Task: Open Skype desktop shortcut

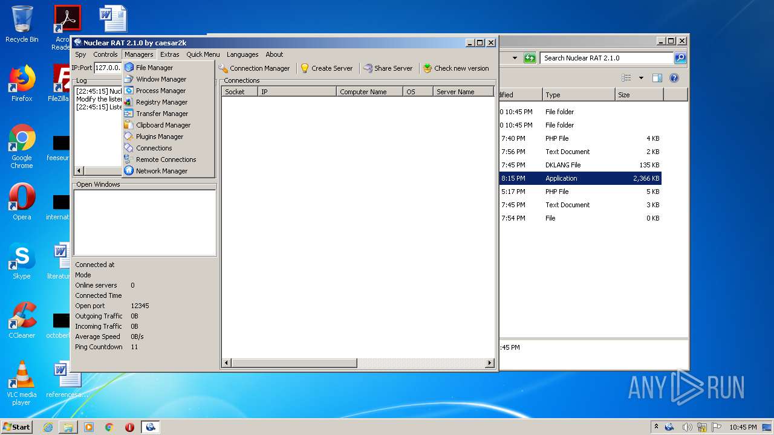Action: [22, 261]
